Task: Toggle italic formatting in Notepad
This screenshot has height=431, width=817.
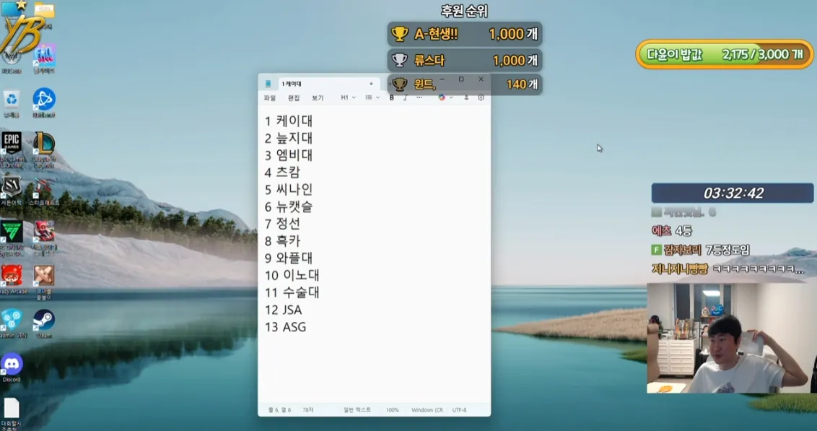Action: [x=405, y=98]
